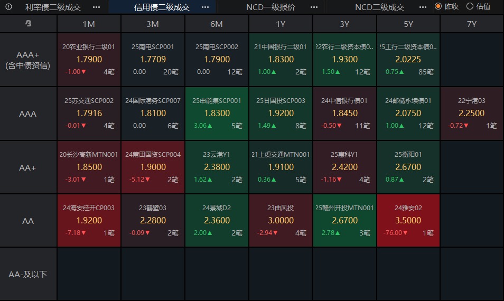The width and height of the screenshot is (504, 301).
Task: Click the 25申能集SCP001 bond name
Action: [x=217, y=101]
